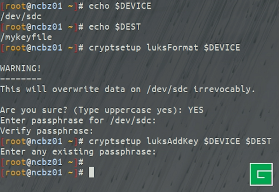The width and height of the screenshot is (279, 192).
Task: Click the "echo $DEST" command text
Action: 115,27
